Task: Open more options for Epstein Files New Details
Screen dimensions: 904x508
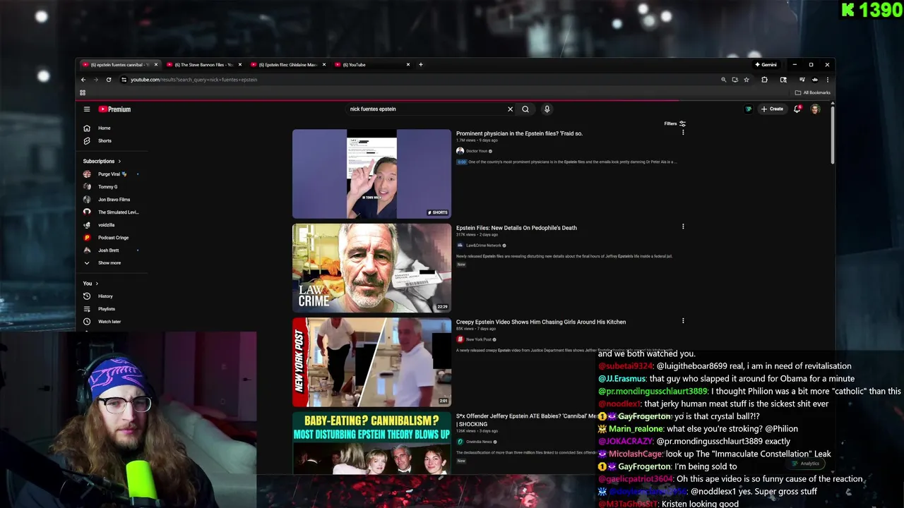Action: [683, 226]
